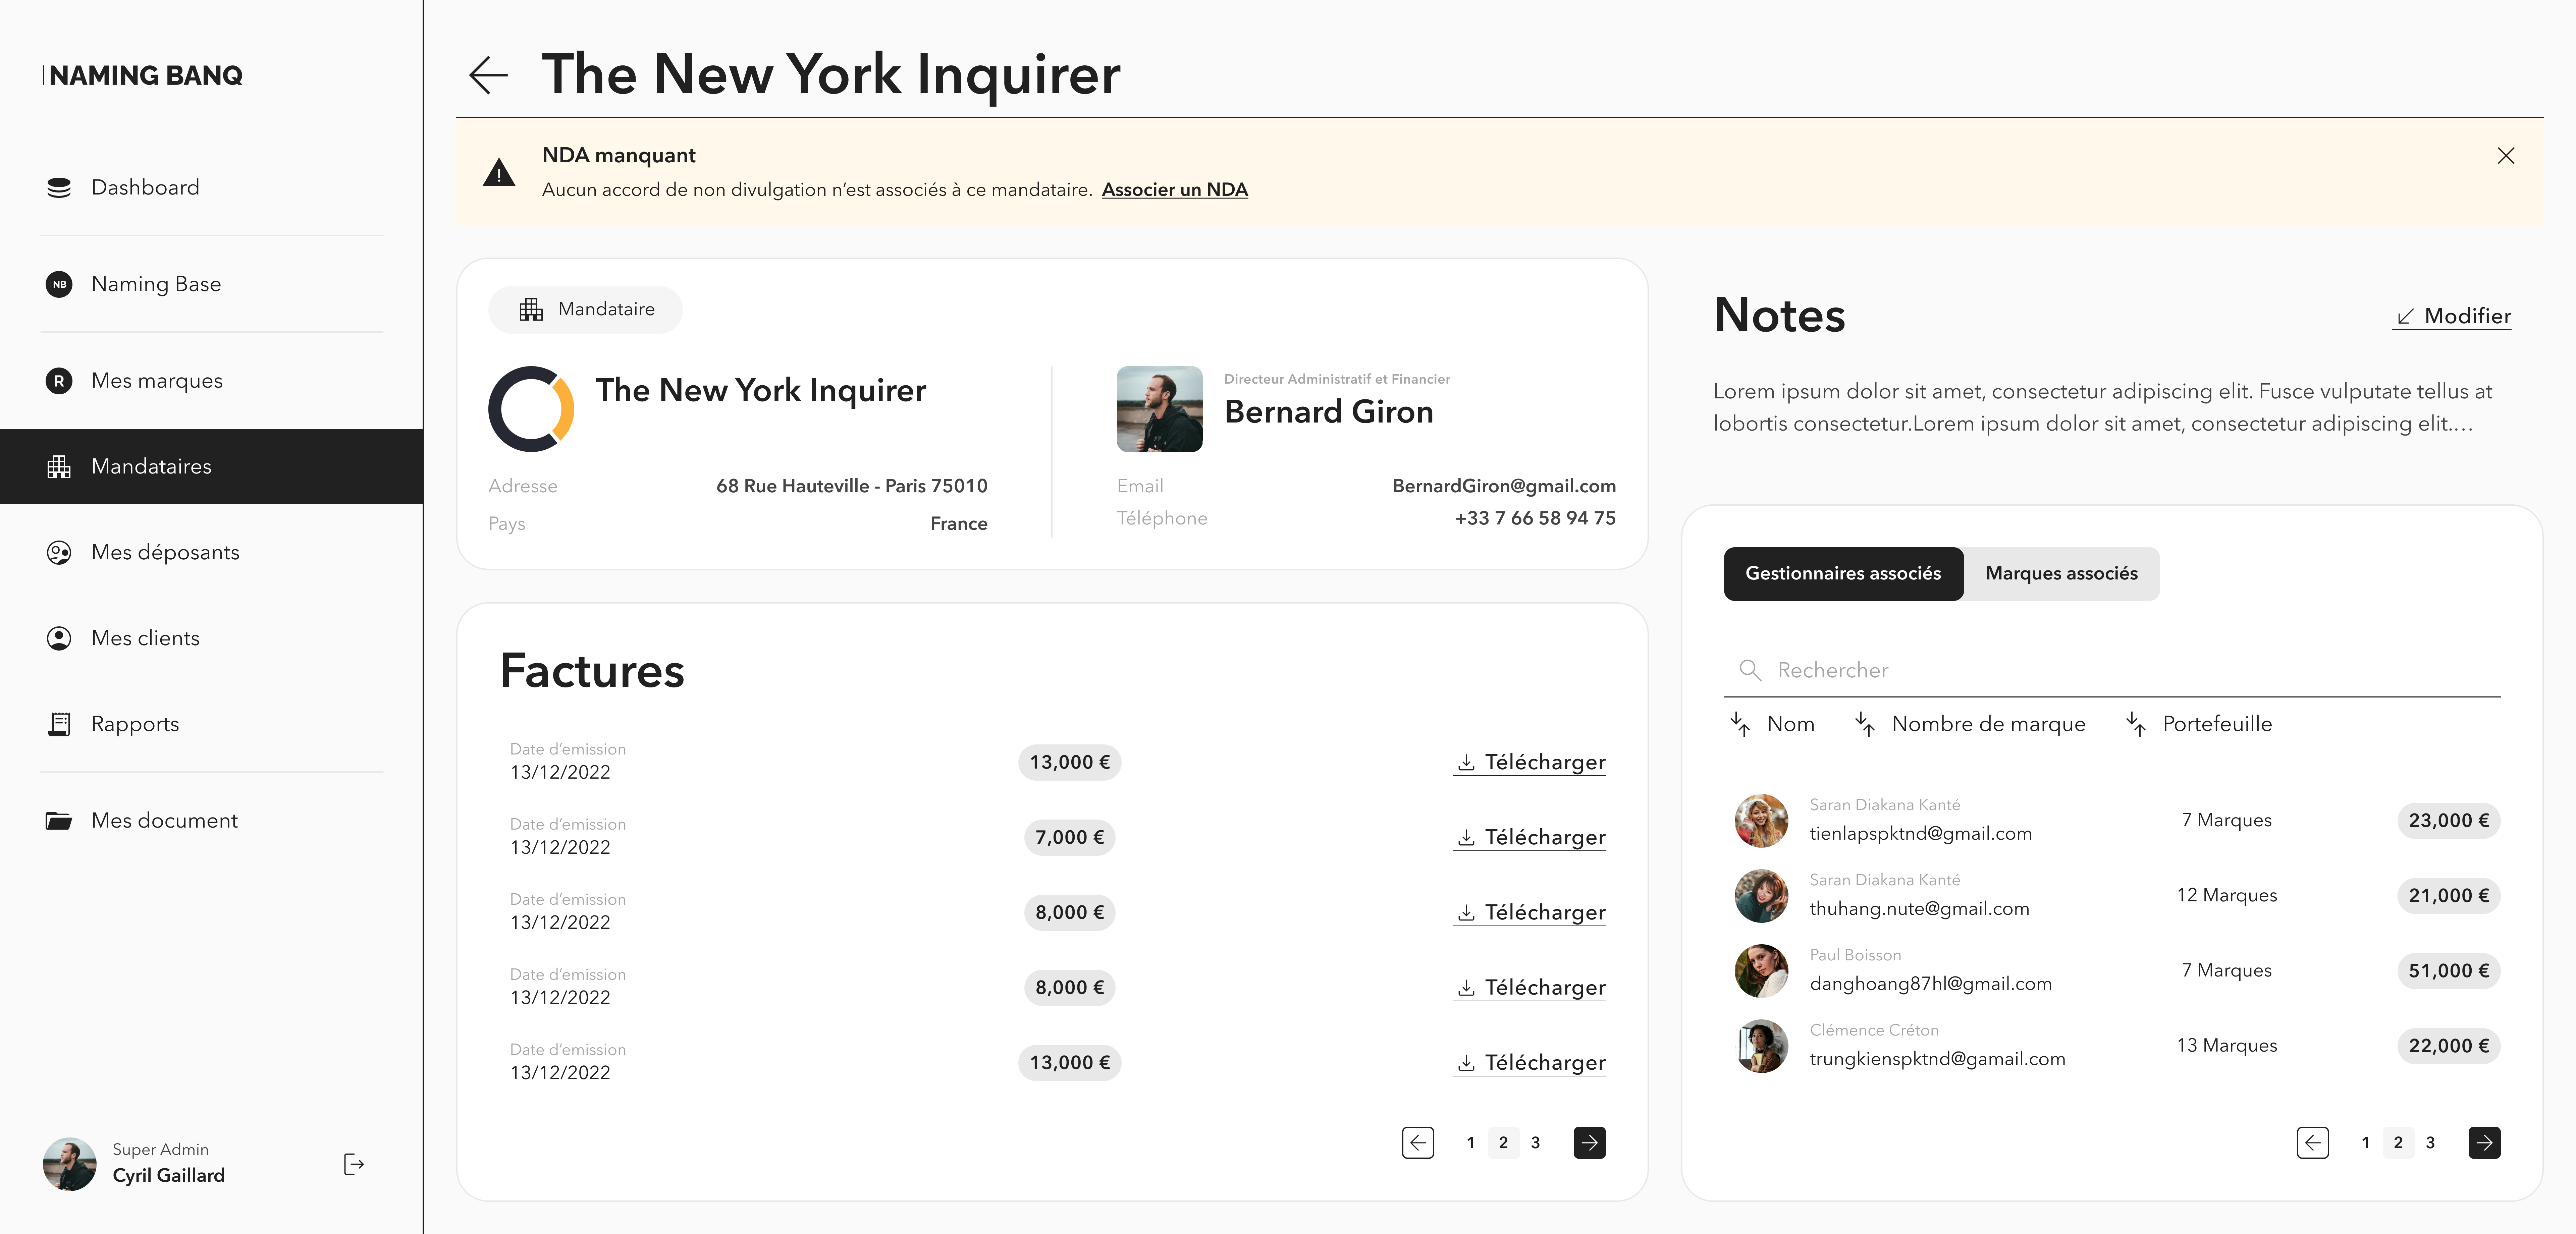Image resolution: width=2576 pixels, height=1234 pixels.
Task: Click The New York Inquirer circular logo
Action: point(531,409)
